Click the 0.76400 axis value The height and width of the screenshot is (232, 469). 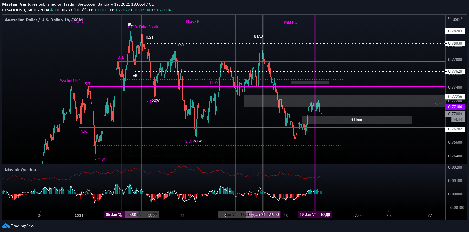455,156
